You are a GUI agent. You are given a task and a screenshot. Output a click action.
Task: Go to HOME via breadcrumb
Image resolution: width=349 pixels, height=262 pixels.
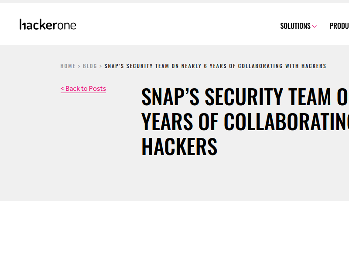click(x=68, y=66)
